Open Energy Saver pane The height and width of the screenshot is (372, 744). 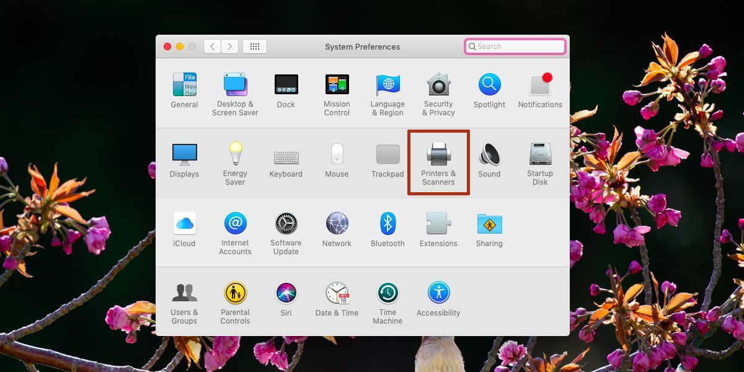click(x=235, y=164)
